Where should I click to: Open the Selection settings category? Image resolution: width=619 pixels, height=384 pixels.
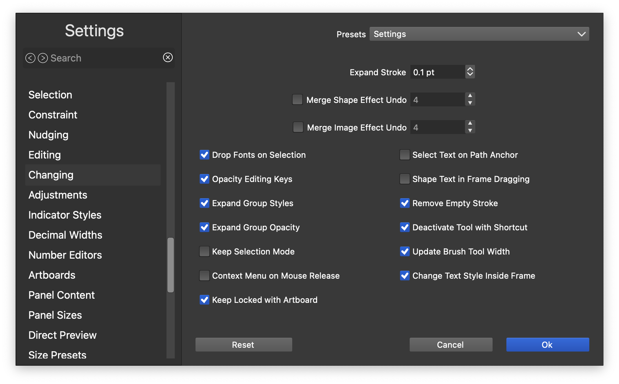pyautogui.click(x=50, y=95)
